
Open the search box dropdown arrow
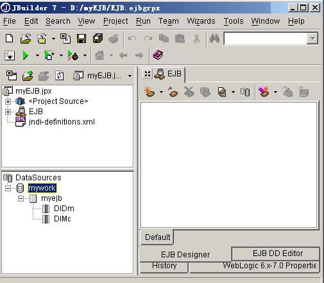(x=312, y=39)
